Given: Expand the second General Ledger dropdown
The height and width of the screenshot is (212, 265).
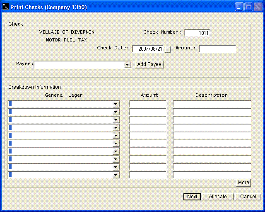Looking at the screenshot, I should point(116,112).
